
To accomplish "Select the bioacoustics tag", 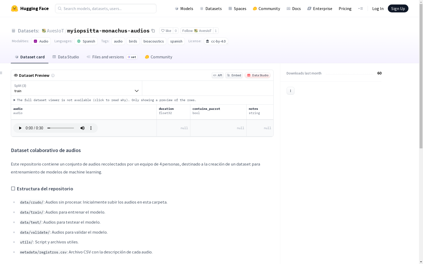I will pyautogui.click(x=154, y=41).
